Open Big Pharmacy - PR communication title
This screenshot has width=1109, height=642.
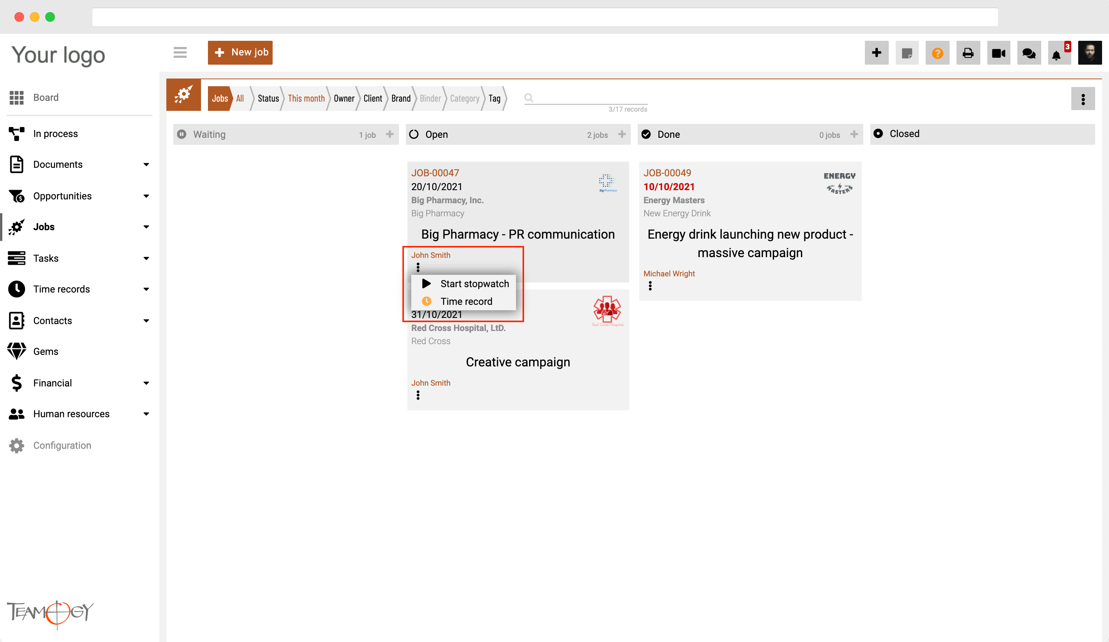coord(518,234)
